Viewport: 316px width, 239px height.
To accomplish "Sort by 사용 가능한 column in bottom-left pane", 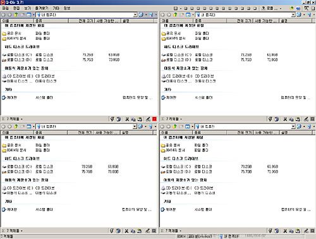I will coord(107,132).
